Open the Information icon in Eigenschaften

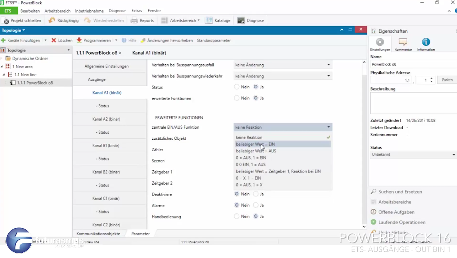(x=426, y=42)
